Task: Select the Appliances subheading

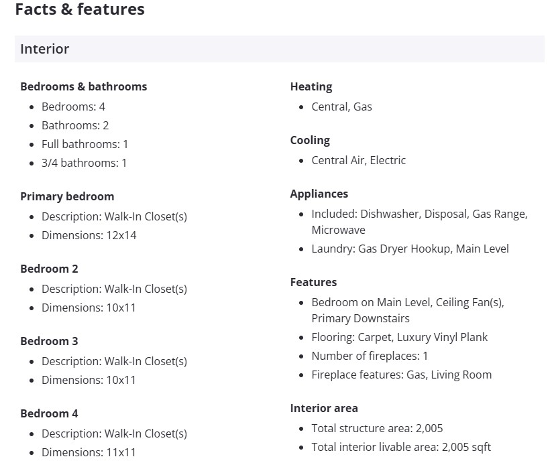Action: [x=319, y=194]
